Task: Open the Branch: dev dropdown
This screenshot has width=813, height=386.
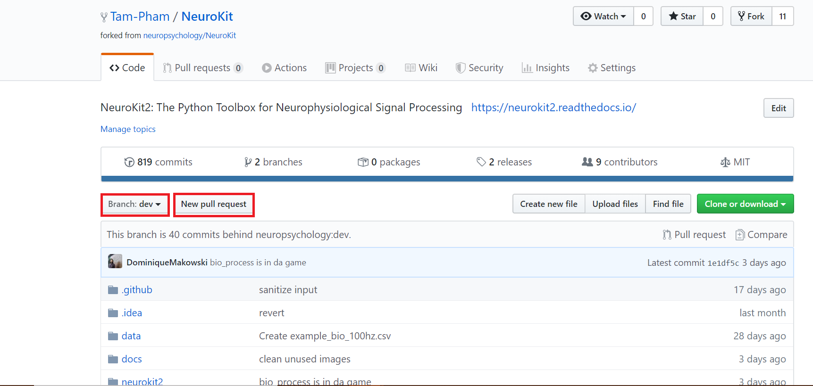Action: pyautogui.click(x=134, y=204)
